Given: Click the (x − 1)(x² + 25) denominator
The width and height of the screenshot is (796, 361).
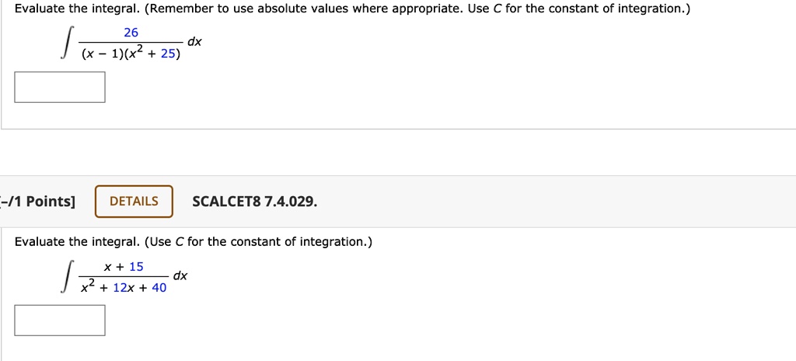Looking at the screenshot, I should 130,54.
